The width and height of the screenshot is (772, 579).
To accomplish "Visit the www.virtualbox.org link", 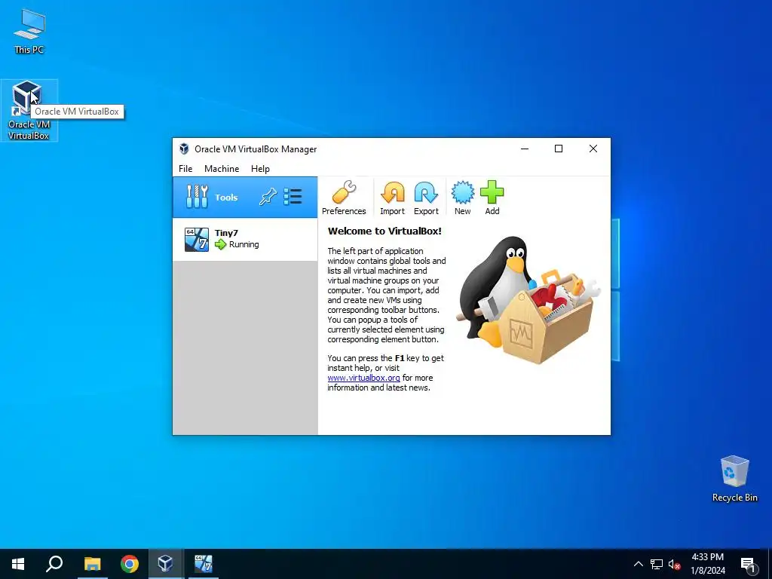I will [x=364, y=378].
